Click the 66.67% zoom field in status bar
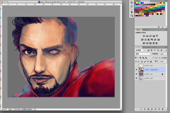 (x=4, y=110)
